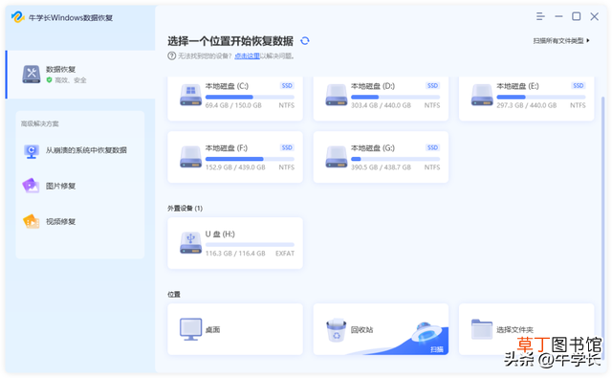This screenshot has height=378, width=612.
Task: Select the U 盘 (H:) label
Action: click(x=220, y=234)
